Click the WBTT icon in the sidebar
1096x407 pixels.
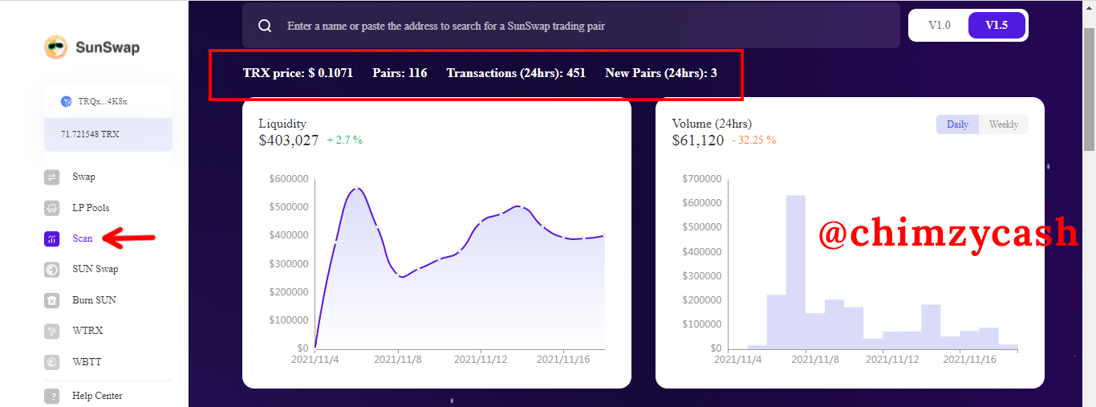(x=52, y=362)
